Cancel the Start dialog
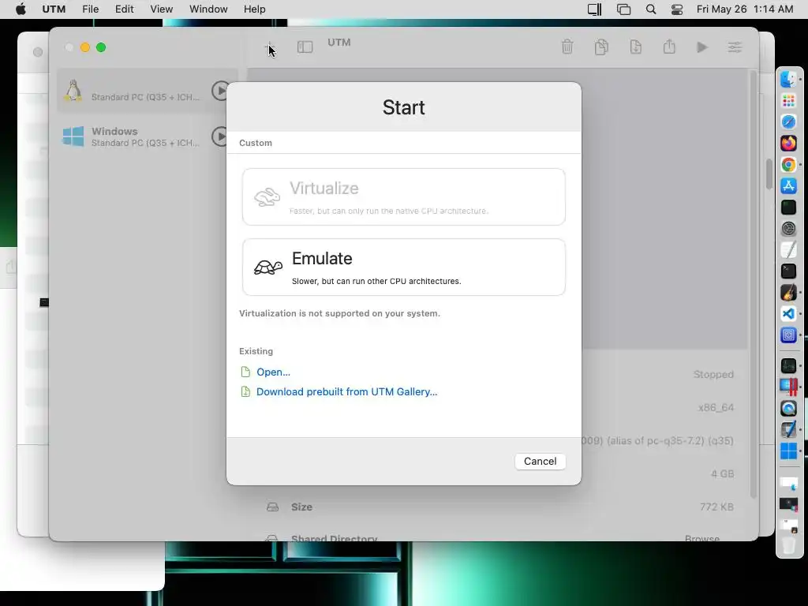The image size is (808, 606). click(x=540, y=461)
